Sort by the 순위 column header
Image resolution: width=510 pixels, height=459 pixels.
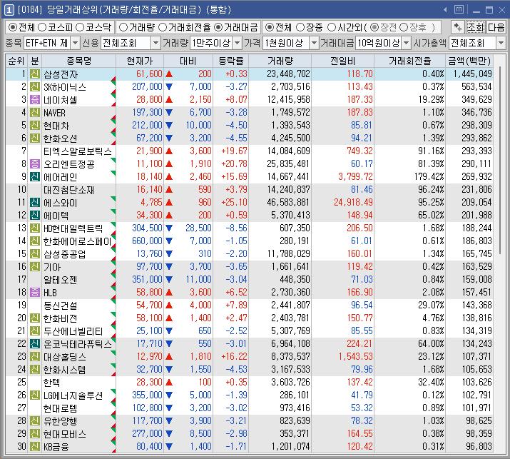point(16,61)
